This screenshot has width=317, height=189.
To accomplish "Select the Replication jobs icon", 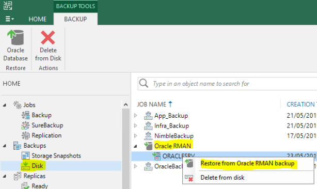I will 25,135.
